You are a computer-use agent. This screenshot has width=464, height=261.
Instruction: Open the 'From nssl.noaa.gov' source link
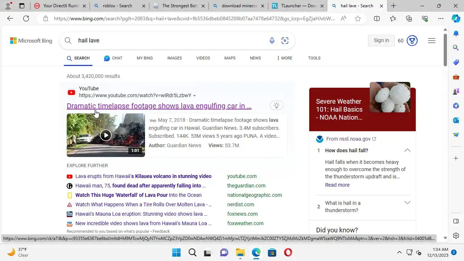coord(351,139)
